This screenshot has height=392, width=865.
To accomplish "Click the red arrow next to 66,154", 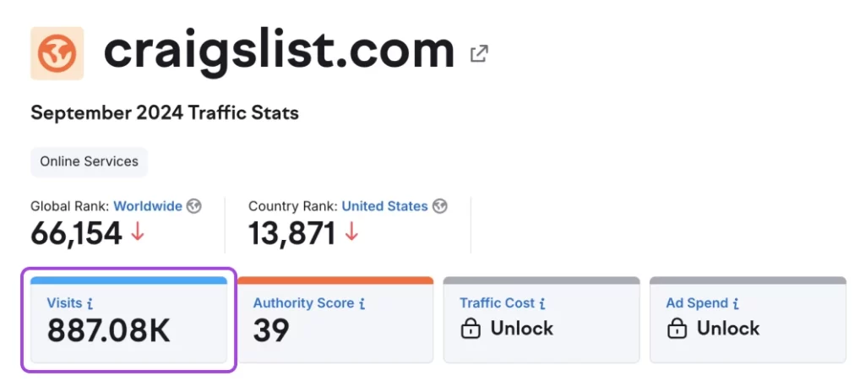I will (138, 232).
